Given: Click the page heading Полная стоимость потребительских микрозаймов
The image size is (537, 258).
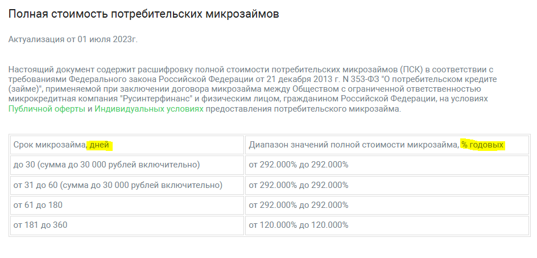Looking at the screenshot, I should point(143,14).
